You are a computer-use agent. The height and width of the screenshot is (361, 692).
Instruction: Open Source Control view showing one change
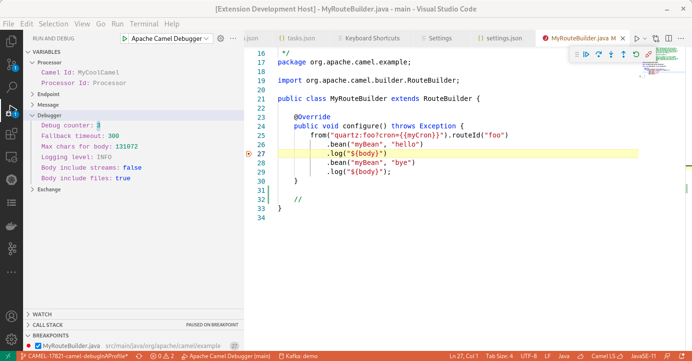click(11, 64)
